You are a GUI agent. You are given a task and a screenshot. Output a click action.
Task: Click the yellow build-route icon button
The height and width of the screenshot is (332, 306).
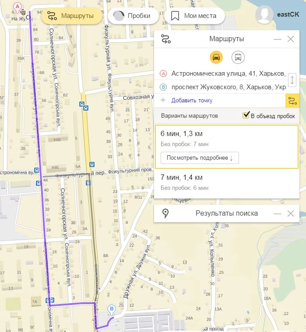[292, 101]
